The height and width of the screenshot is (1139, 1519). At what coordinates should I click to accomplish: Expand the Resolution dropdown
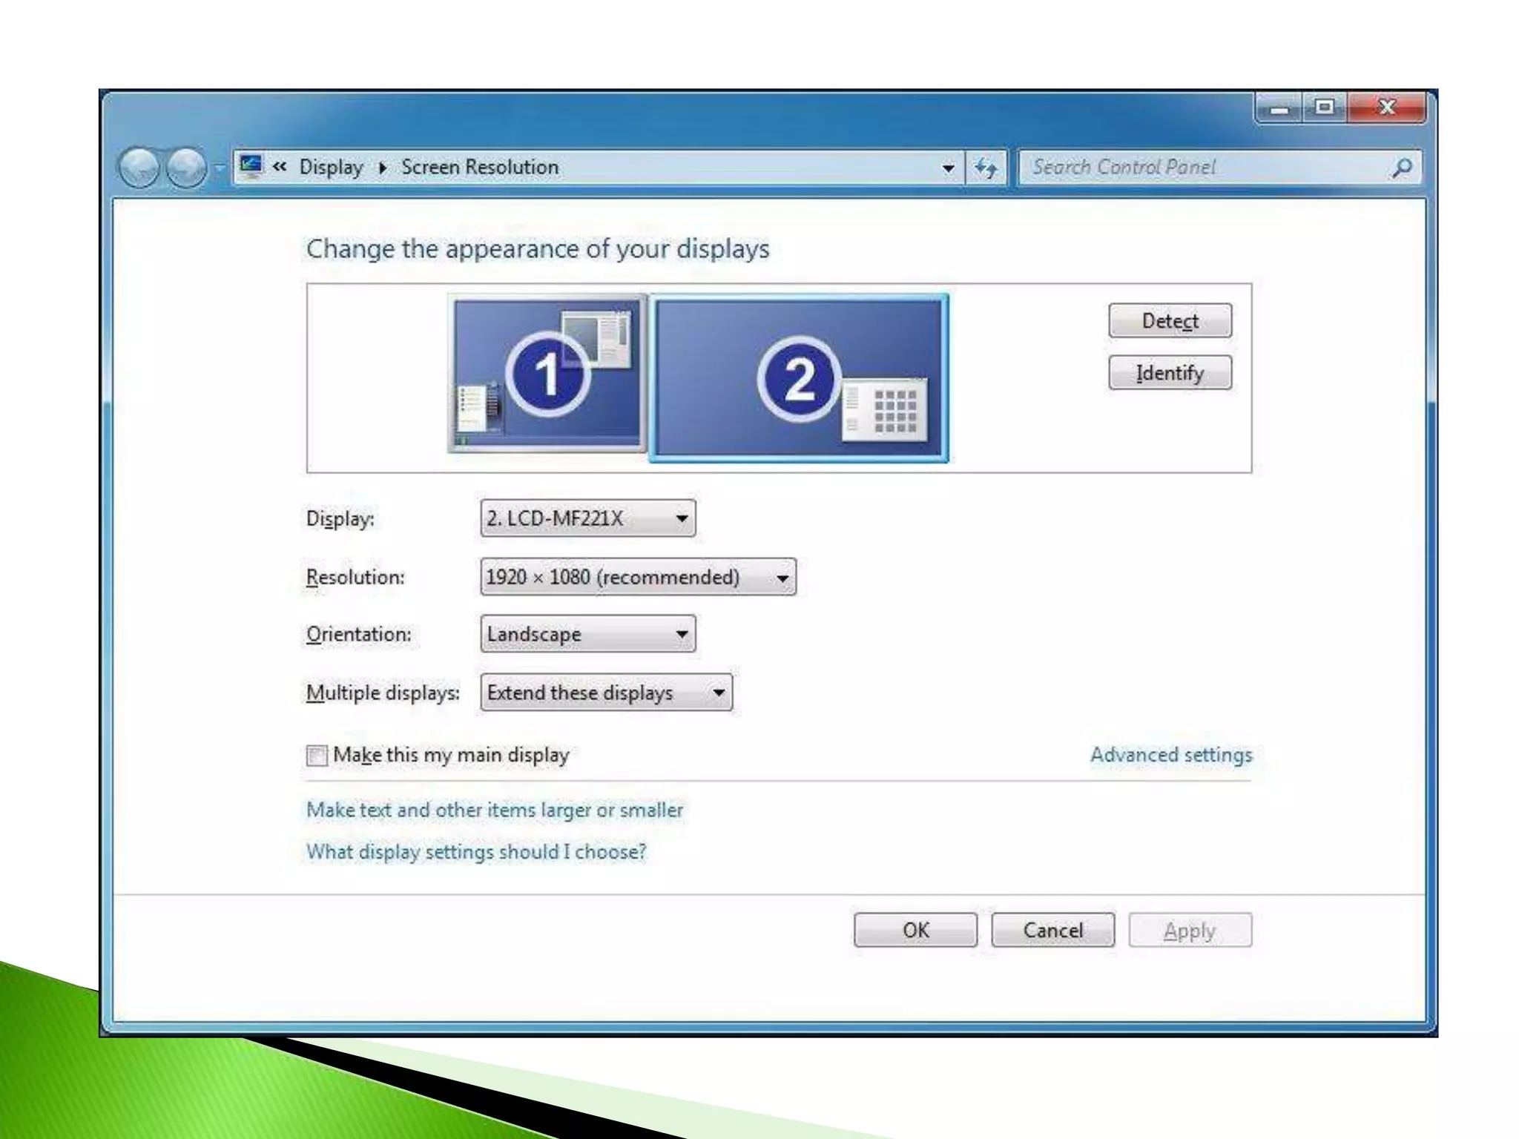[638, 577]
